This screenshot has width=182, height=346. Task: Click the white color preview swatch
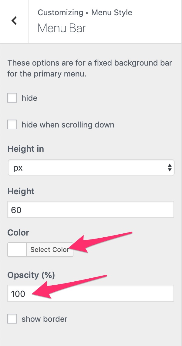coord(17,250)
